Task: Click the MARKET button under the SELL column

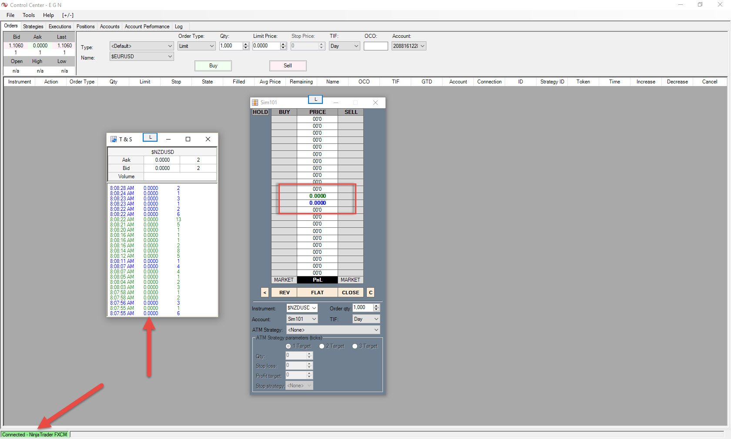Action: pos(350,280)
